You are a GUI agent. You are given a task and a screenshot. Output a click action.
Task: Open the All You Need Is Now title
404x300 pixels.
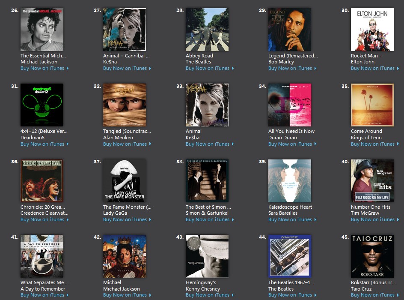[x=291, y=131]
